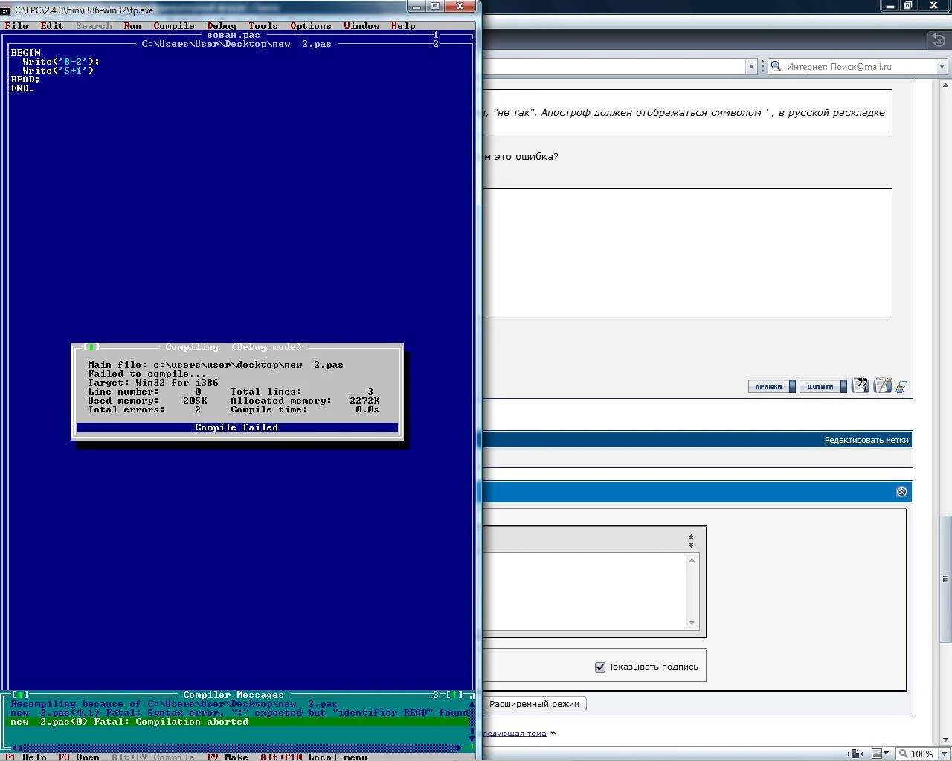The image size is (952, 761).
Task: Click inside the quick reply text area
Action: tap(585, 592)
